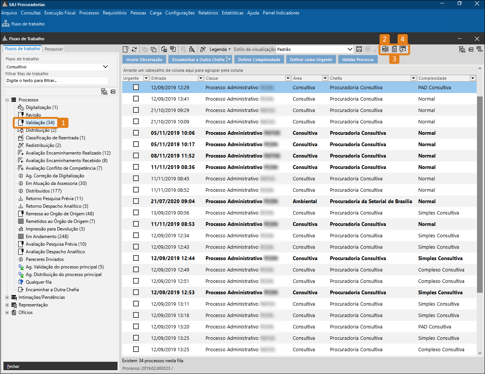
Task: Click the Redistribuição queue icon in tree
Action: 21,145
